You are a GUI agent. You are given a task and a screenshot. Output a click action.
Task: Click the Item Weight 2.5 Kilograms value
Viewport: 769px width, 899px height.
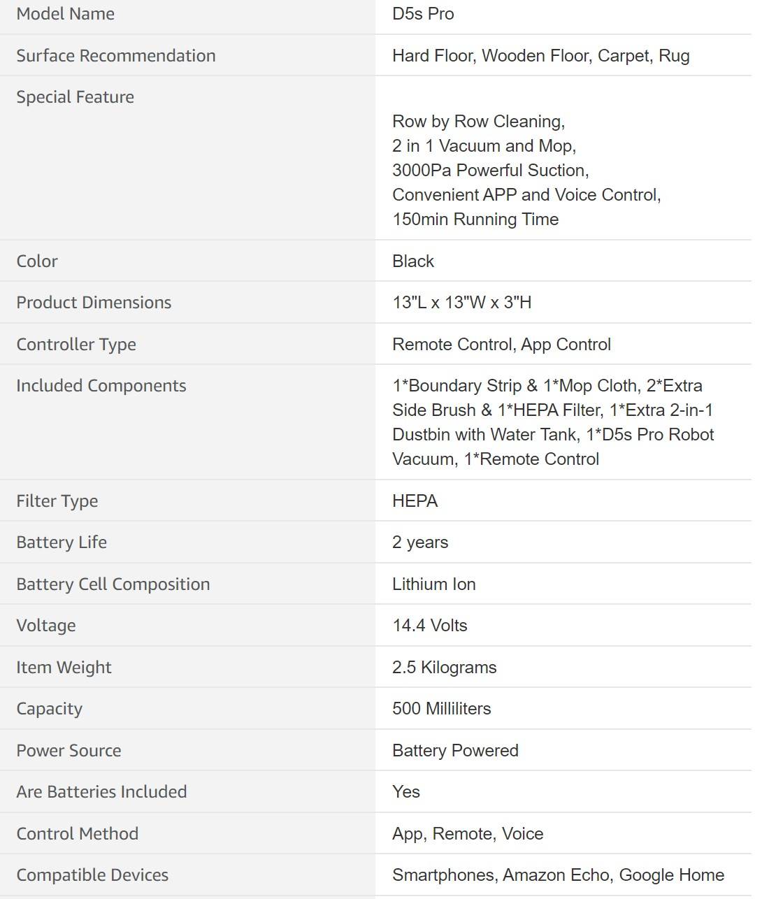tap(445, 668)
